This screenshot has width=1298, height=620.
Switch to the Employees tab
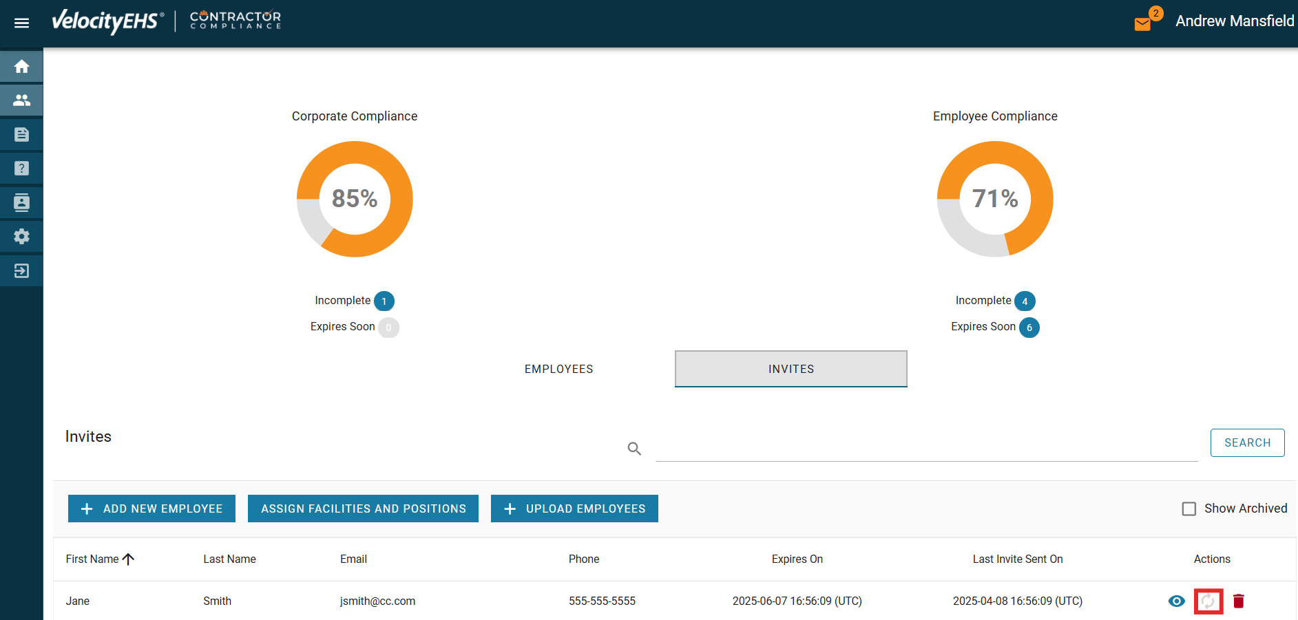click(558, 370)
